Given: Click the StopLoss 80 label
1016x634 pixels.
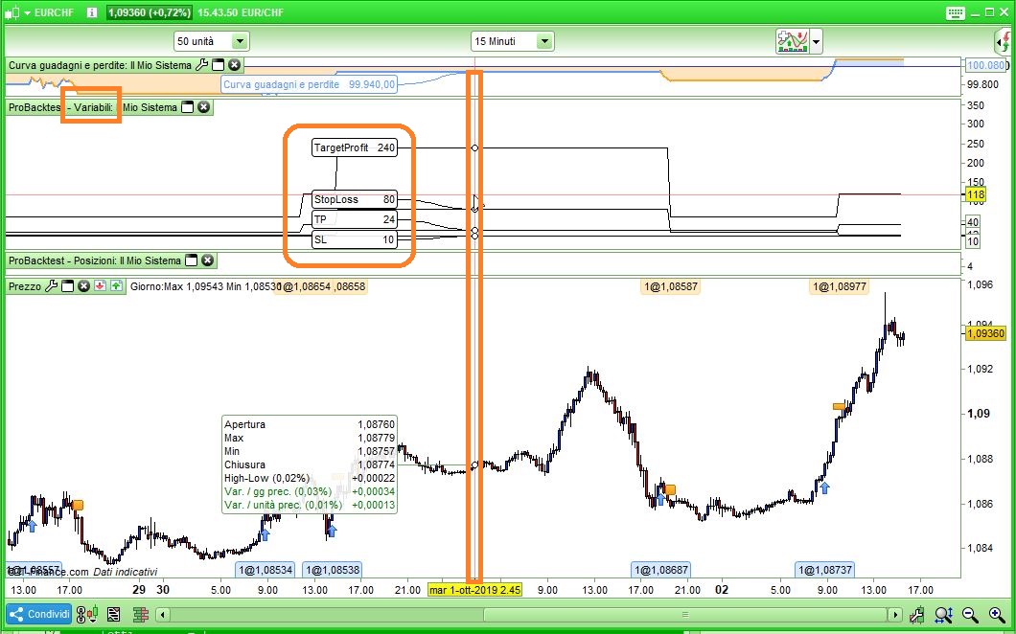Looking at the screenshot, I should 354,199.
